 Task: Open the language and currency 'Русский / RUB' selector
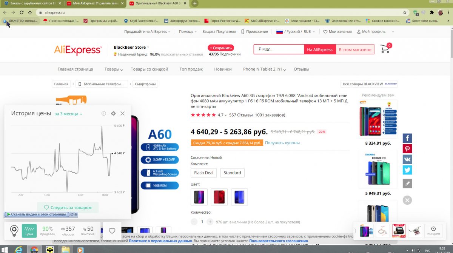coord(296,32)
